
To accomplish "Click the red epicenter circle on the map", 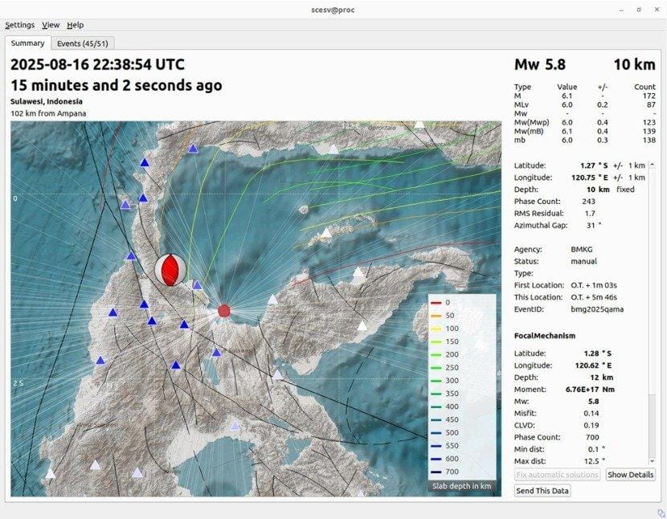I will 224,311.
